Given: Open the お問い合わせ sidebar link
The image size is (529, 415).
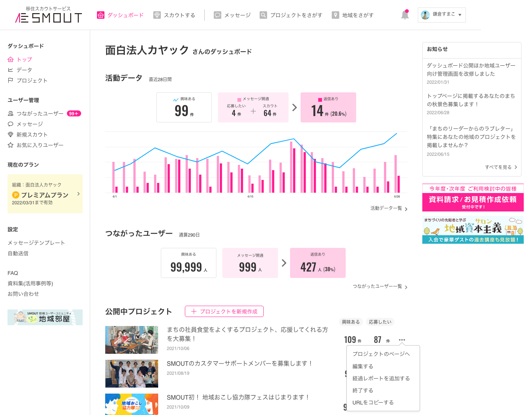Looking at the screenshot, I should [x=23, y=294].
